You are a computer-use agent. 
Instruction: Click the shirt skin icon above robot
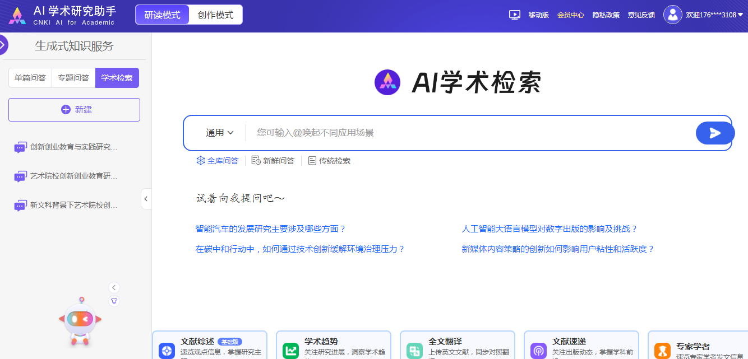point(114,301)
